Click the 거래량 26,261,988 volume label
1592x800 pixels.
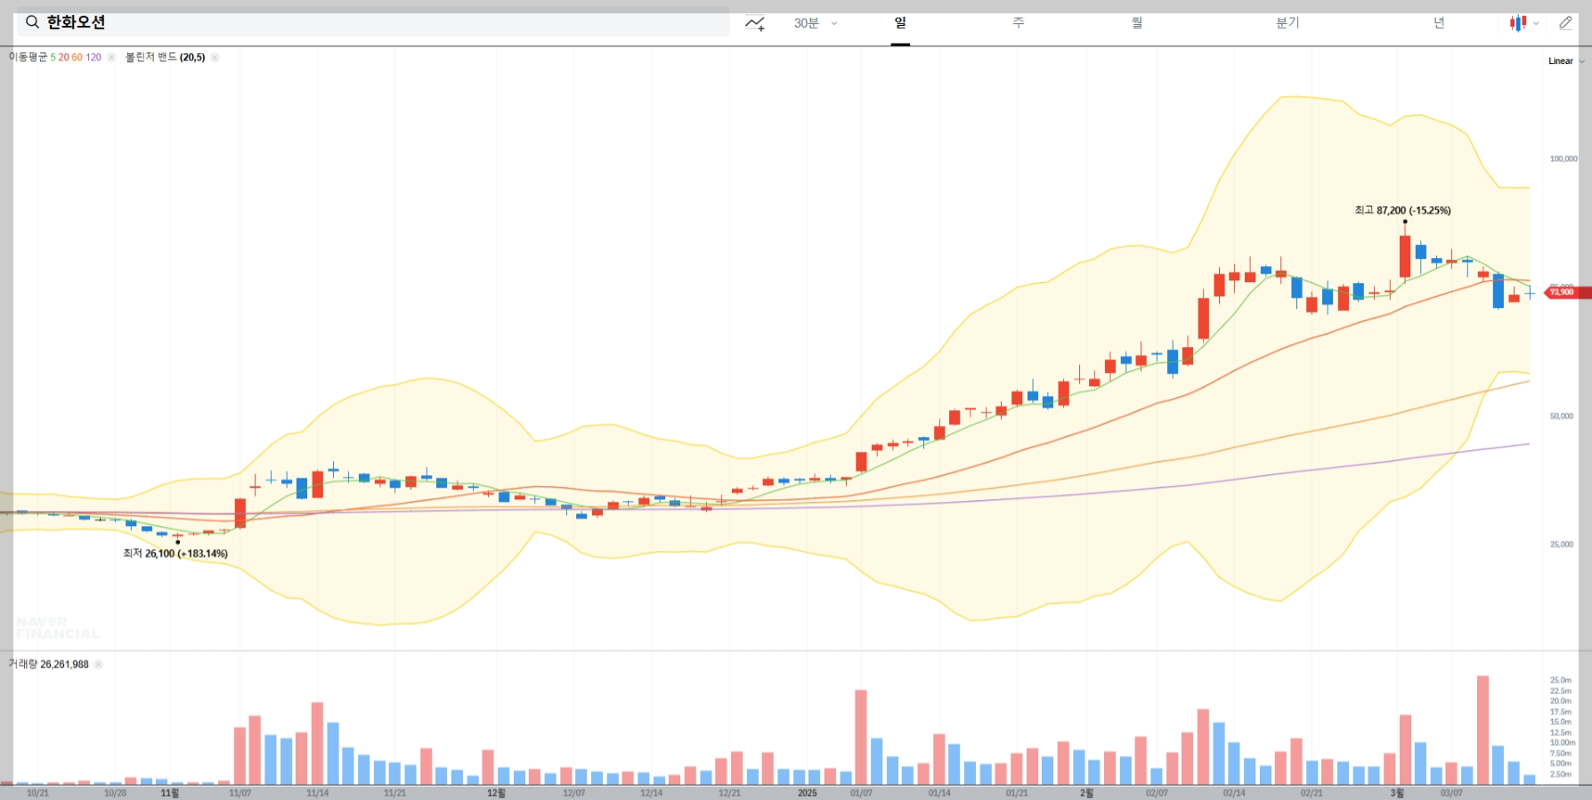pos(48,664)
